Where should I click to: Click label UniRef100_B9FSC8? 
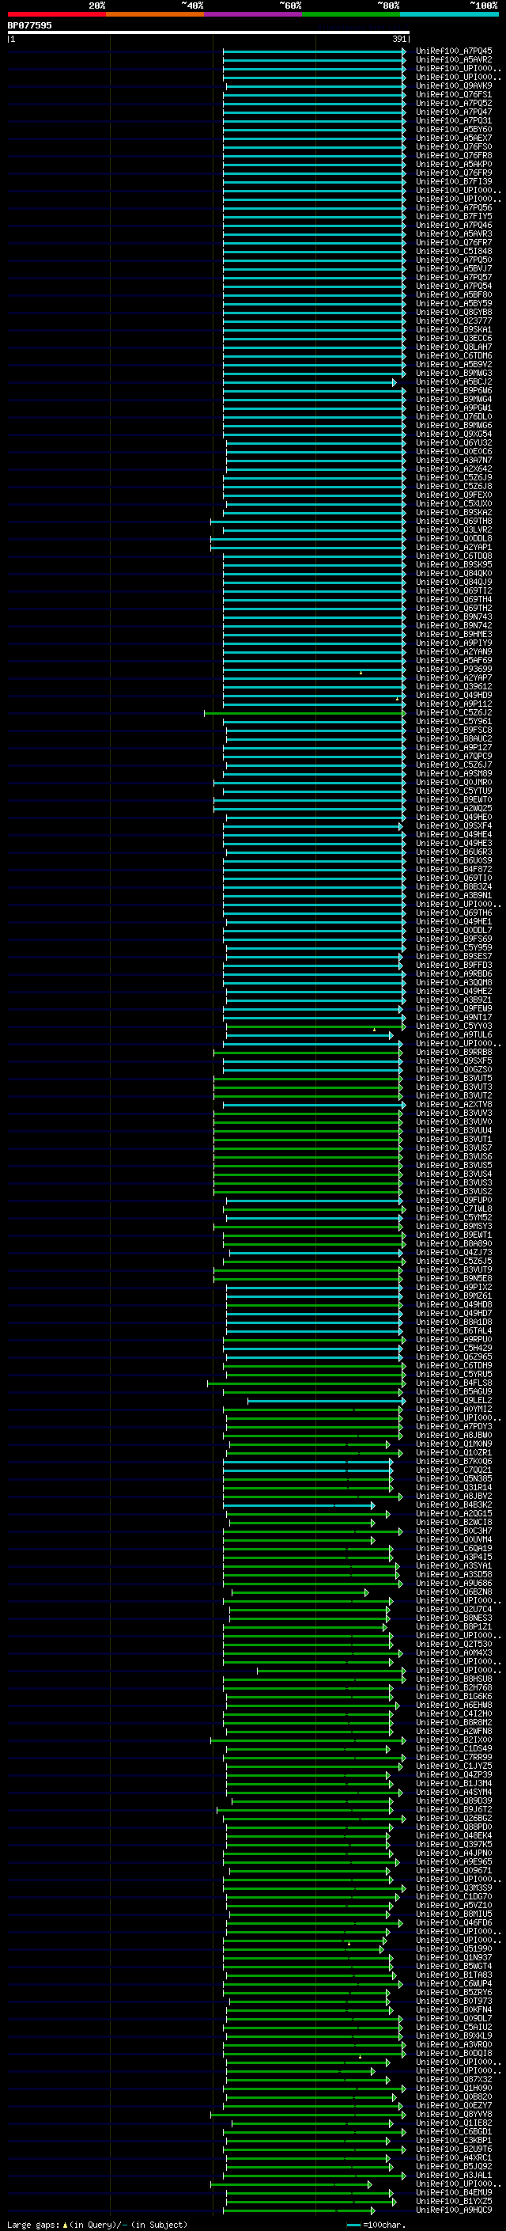[454, 730]
